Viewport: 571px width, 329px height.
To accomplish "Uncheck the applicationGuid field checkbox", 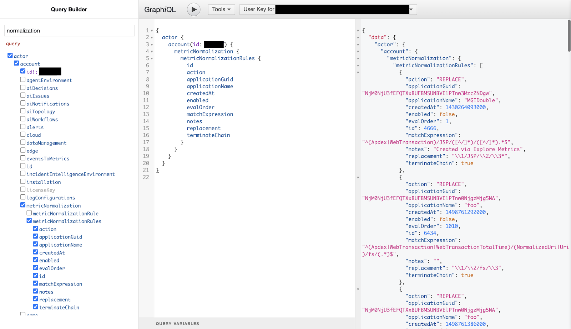I will click(36, 236).
